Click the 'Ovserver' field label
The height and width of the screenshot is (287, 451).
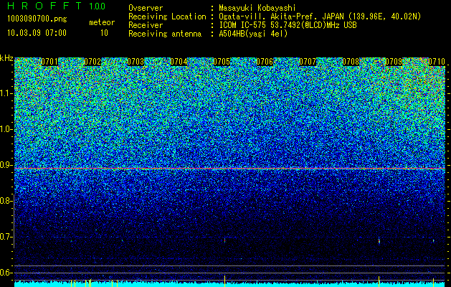click(x=146, y=8)
